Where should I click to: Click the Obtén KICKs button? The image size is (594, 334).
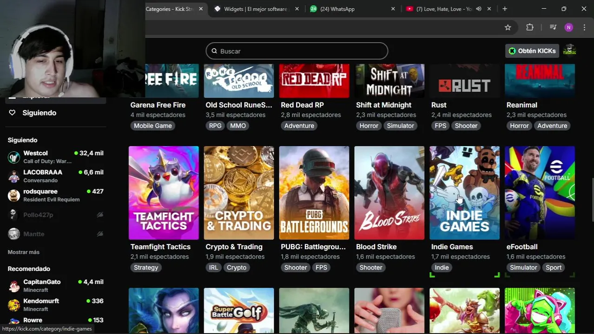(532, 51)
